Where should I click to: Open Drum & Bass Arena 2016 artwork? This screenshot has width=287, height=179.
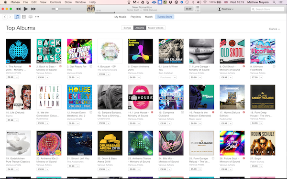tap(110, 143)
